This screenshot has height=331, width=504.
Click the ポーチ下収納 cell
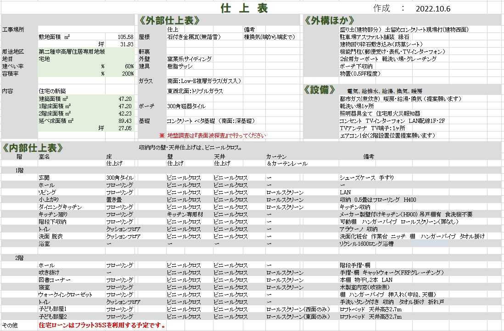point(356,66)
